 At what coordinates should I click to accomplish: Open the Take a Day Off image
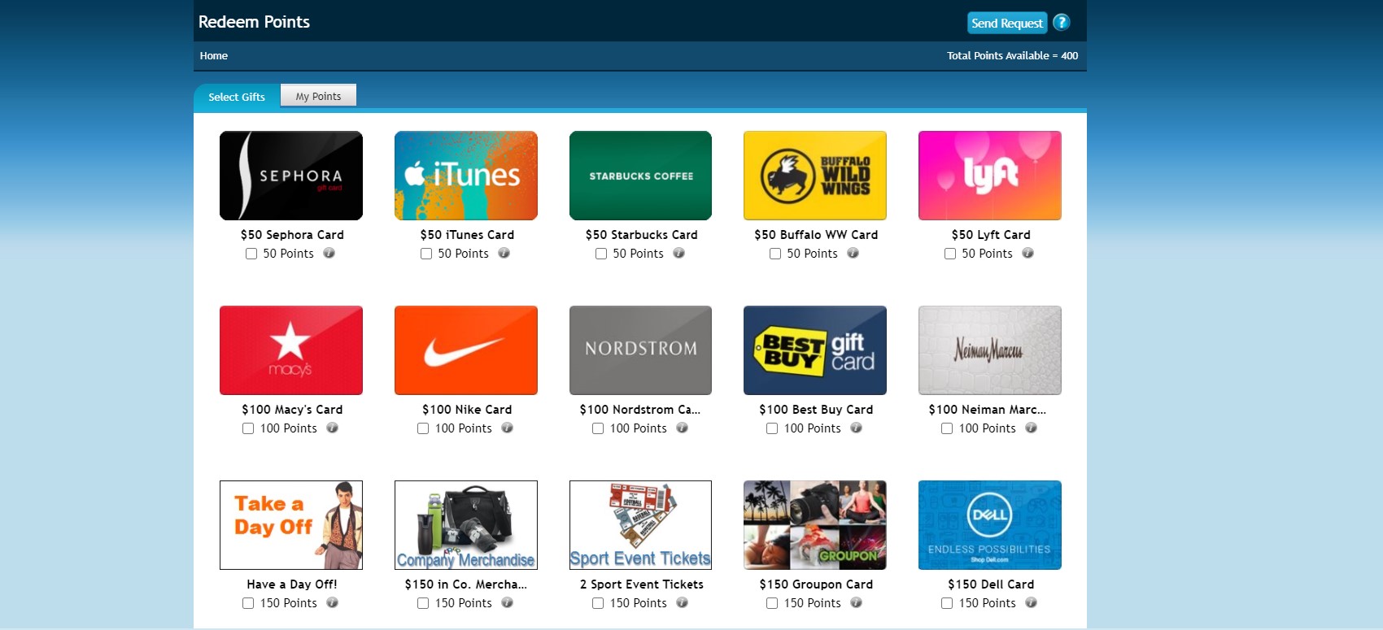click(x=291, y=525)
